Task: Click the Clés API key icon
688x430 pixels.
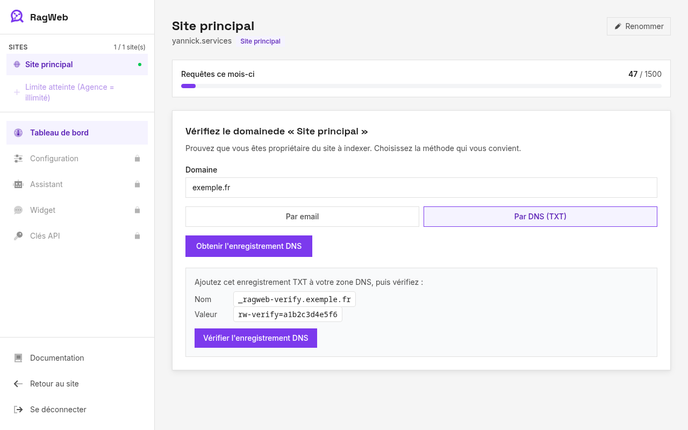Action: point(18,236)
